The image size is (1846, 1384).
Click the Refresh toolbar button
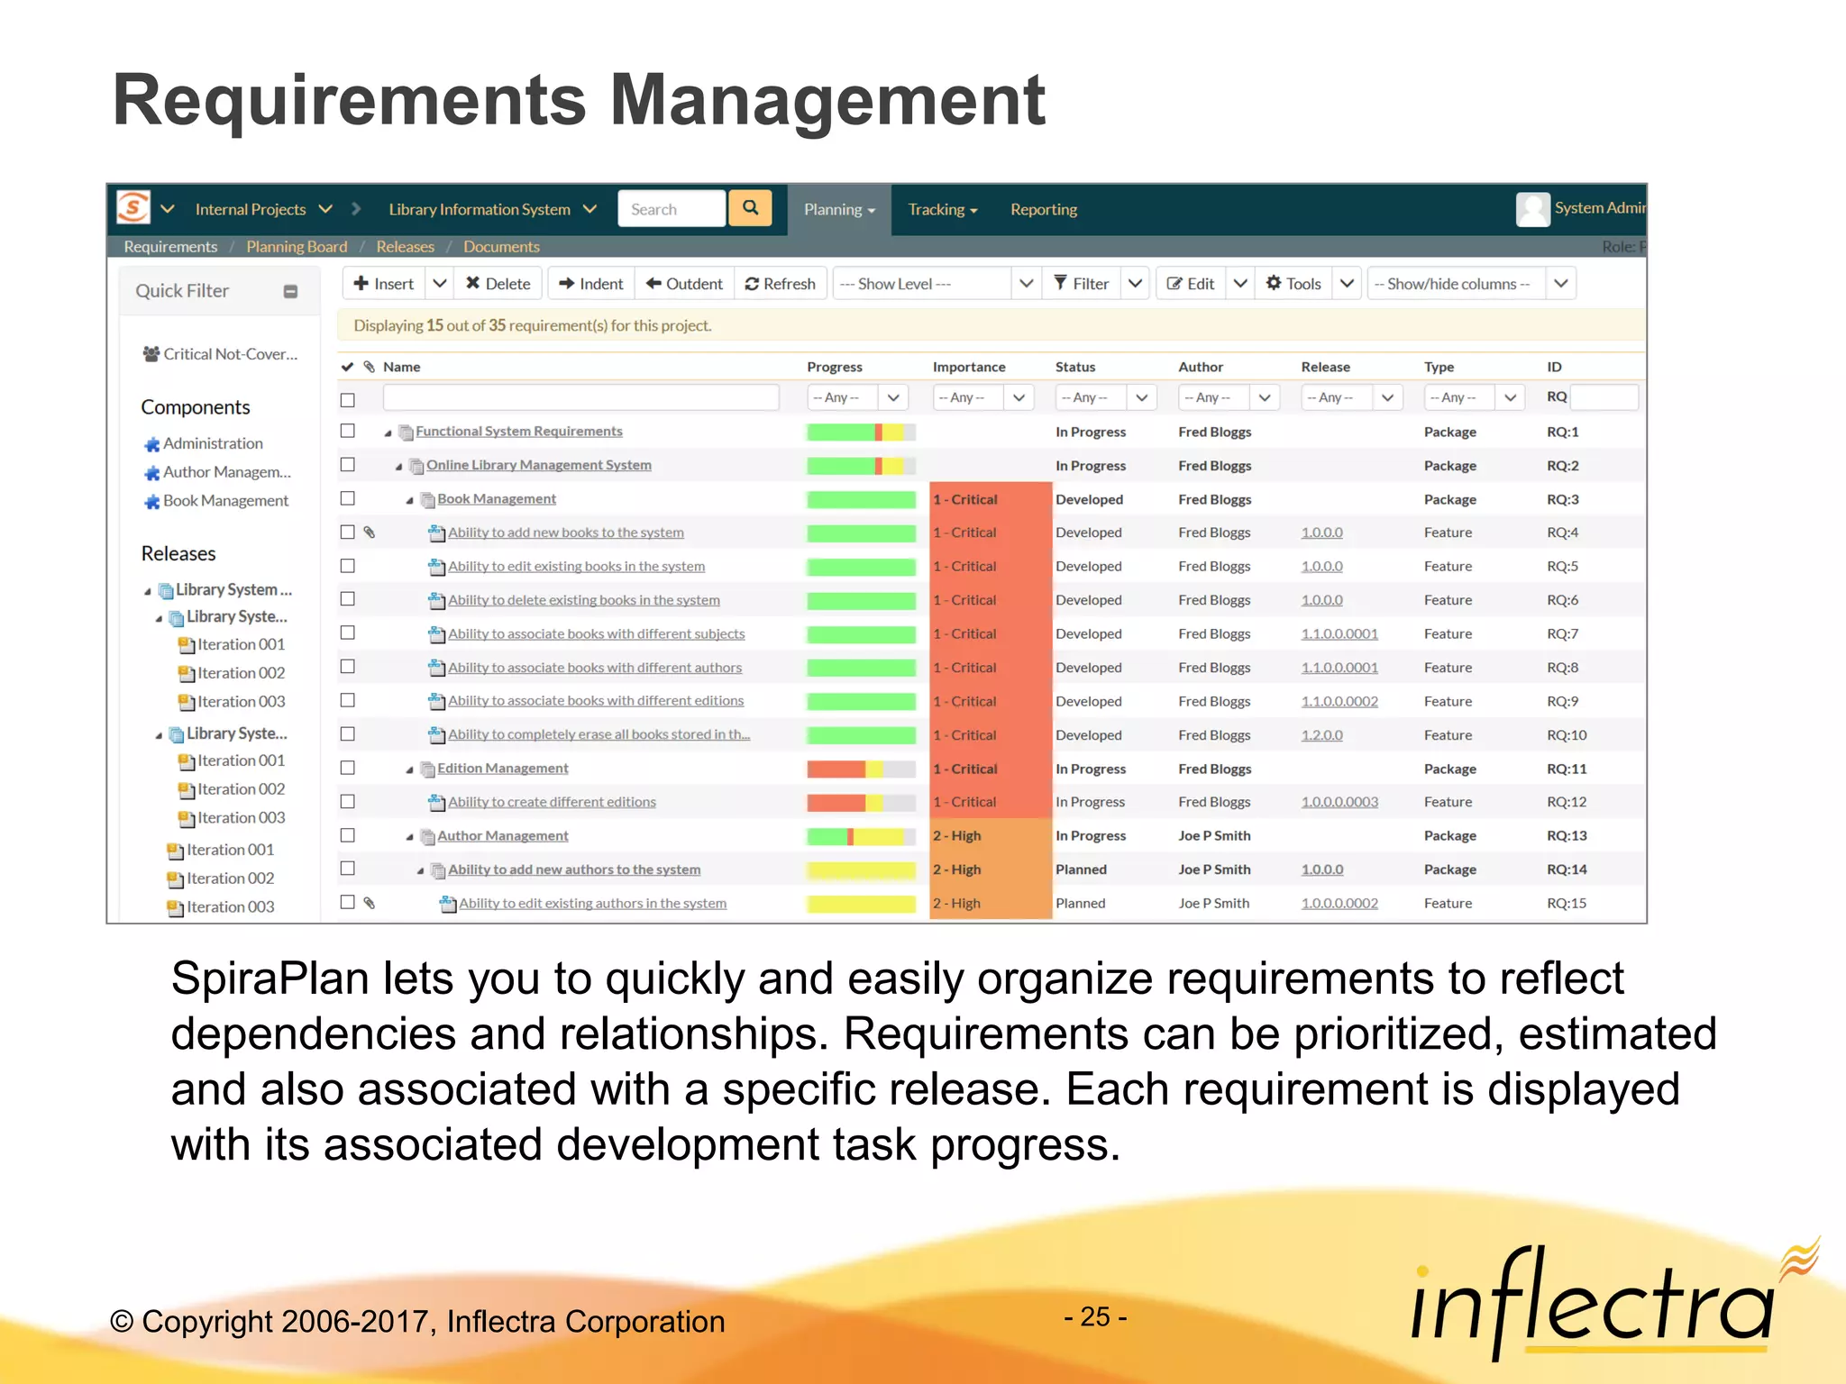(780, 284)
